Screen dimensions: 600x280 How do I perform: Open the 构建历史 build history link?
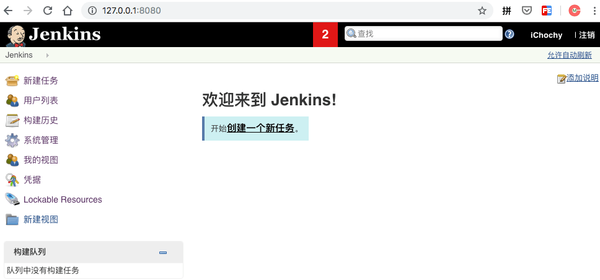click(41, 121)
